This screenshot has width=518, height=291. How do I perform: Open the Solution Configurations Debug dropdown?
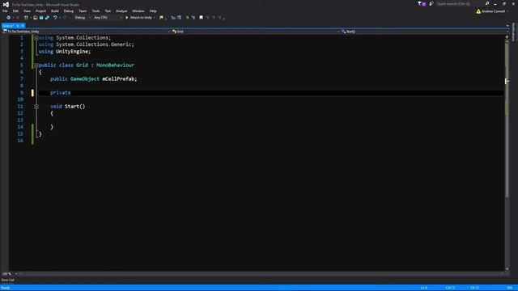tap(82, 18)
